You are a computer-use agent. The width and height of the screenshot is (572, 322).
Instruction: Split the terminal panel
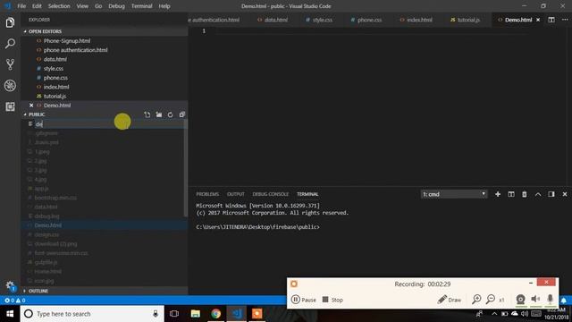[511, 194]
